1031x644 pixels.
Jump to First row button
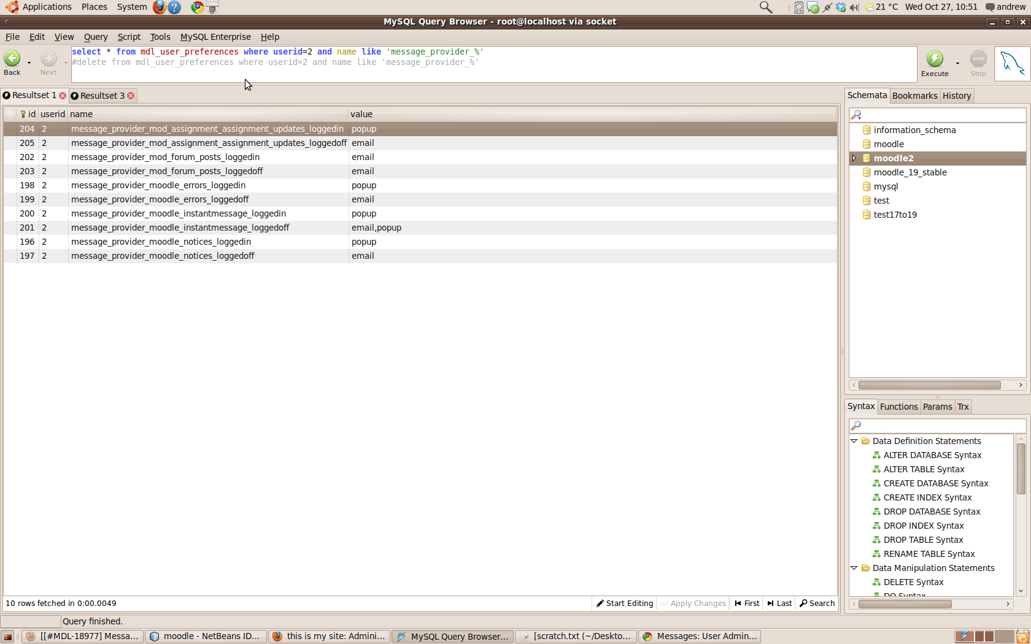[x=747, y=604]
